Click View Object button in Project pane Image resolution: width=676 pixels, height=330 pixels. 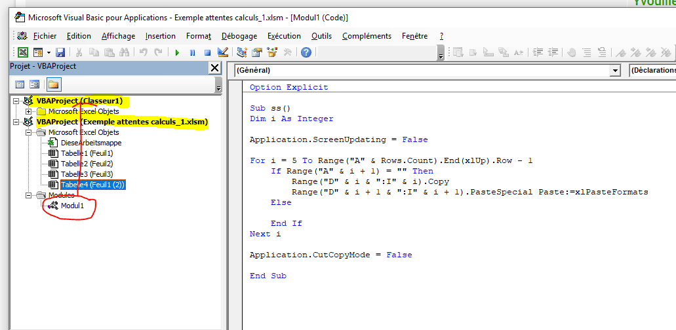point(35,84)
